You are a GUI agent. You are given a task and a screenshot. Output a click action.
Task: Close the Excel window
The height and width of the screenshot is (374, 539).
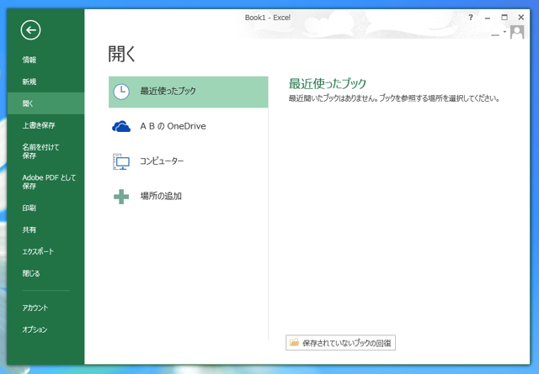(x=521, y=17)
